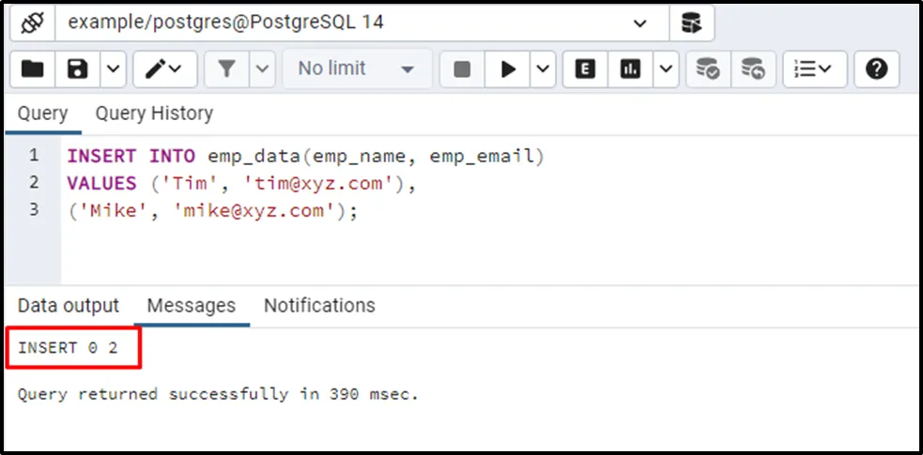Click the Execute query play button

[508, 68]
